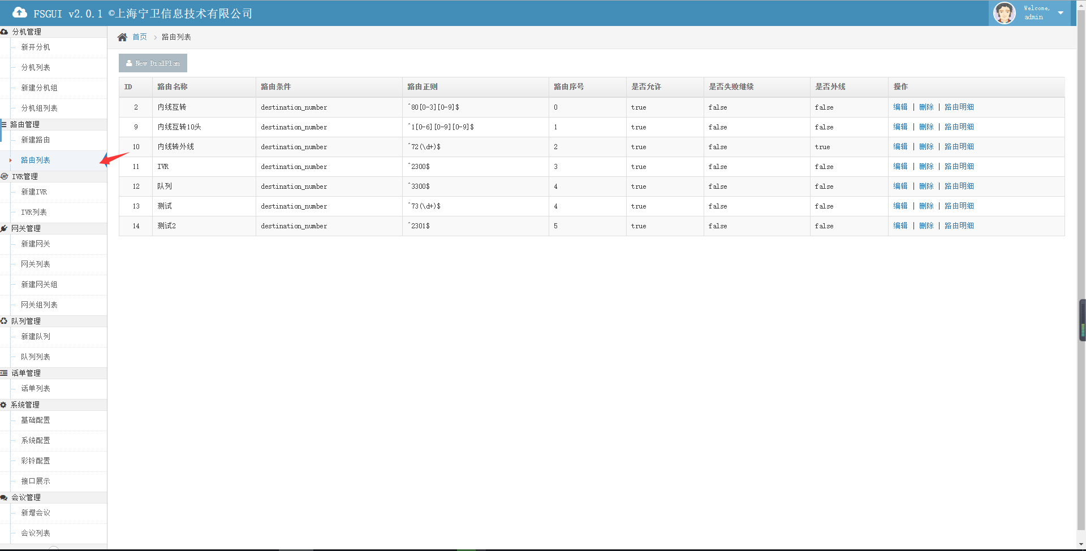Click the 系统管理 gear icon
The width and height of the screenshot is (1086, 551).
click(x=3, y=405)
